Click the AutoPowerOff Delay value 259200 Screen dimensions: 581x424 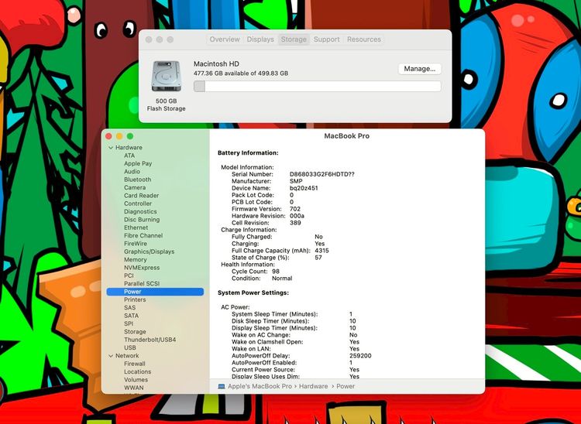[x=360, y=356]
